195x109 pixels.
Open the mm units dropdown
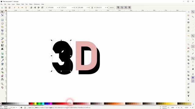point(112,8)
